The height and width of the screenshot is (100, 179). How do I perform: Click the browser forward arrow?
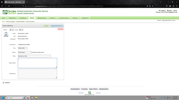point(6,6)
